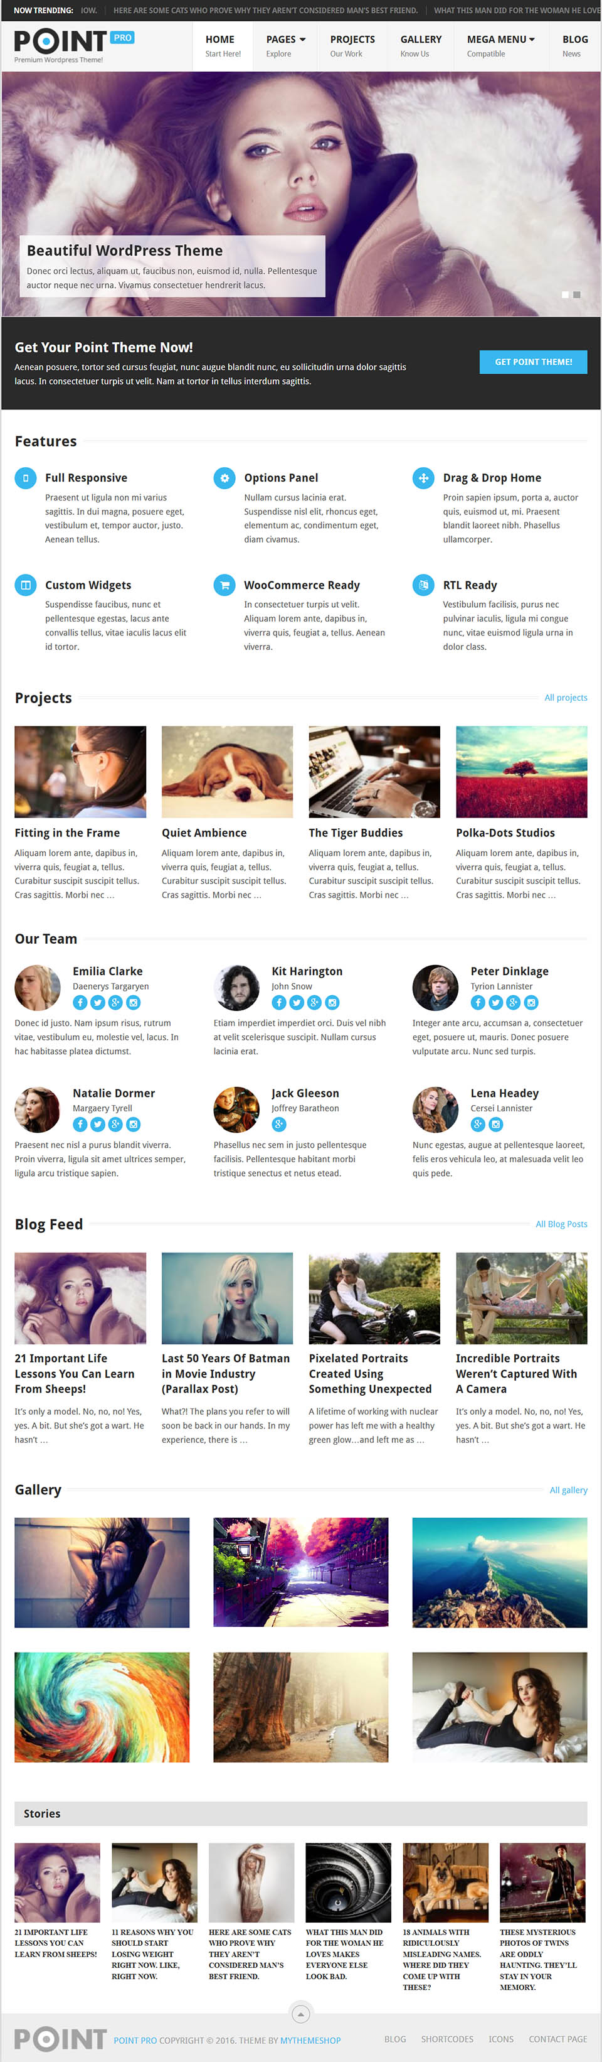Open the All projects link
602x2062 pixels.
click(x=565, y=697)
